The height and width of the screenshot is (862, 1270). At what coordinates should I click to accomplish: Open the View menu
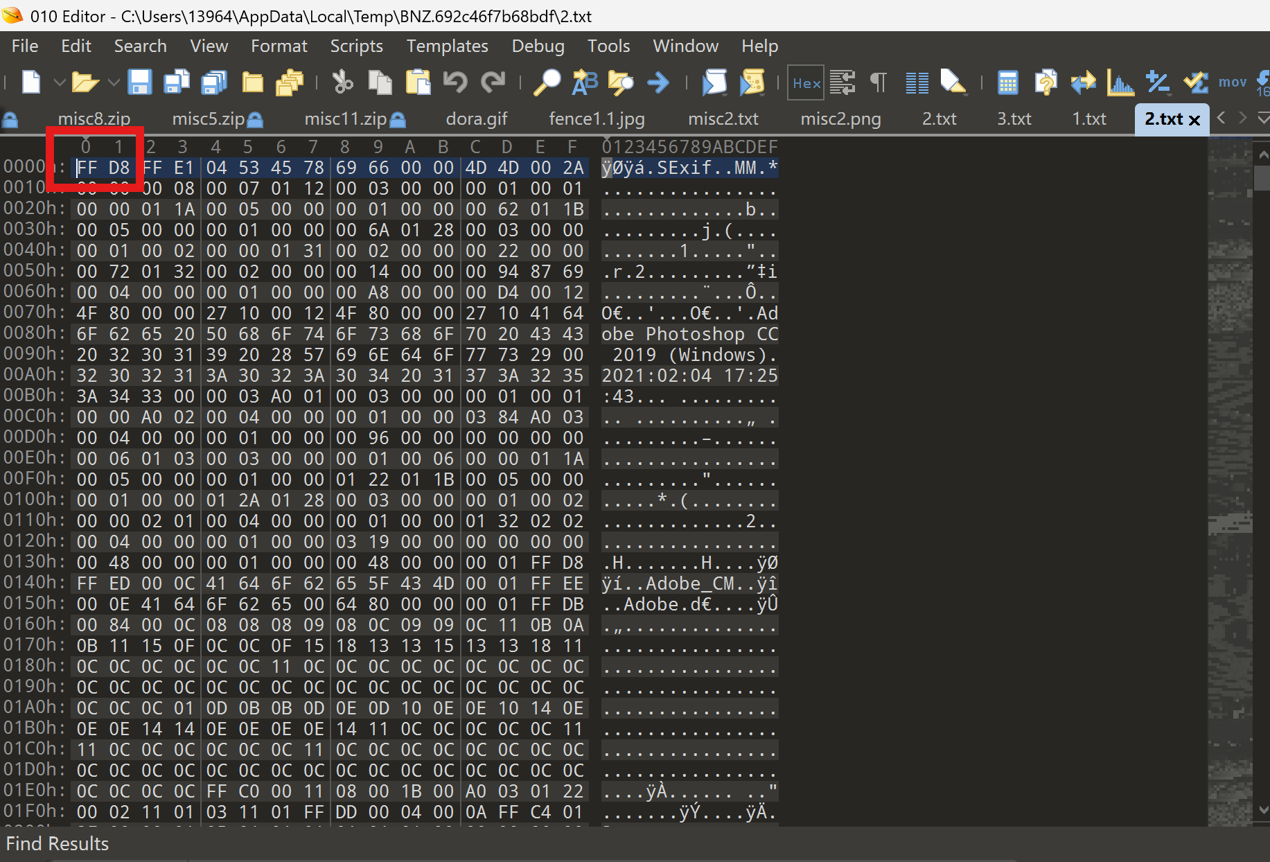(209, 46)
